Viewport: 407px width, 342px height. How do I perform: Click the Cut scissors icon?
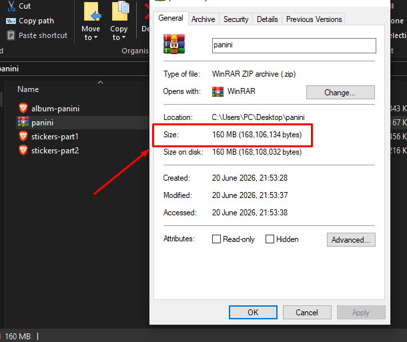click(x=11, y=6)
